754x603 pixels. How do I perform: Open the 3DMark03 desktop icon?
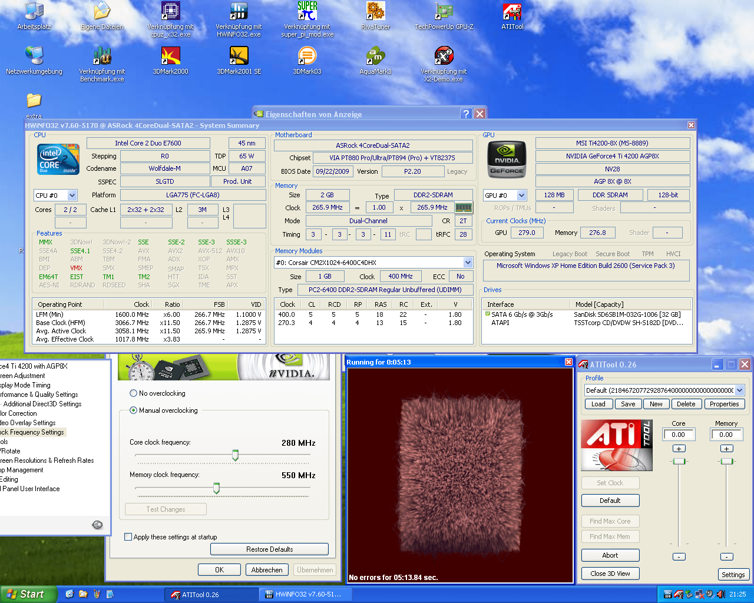(x=307, y=57)
